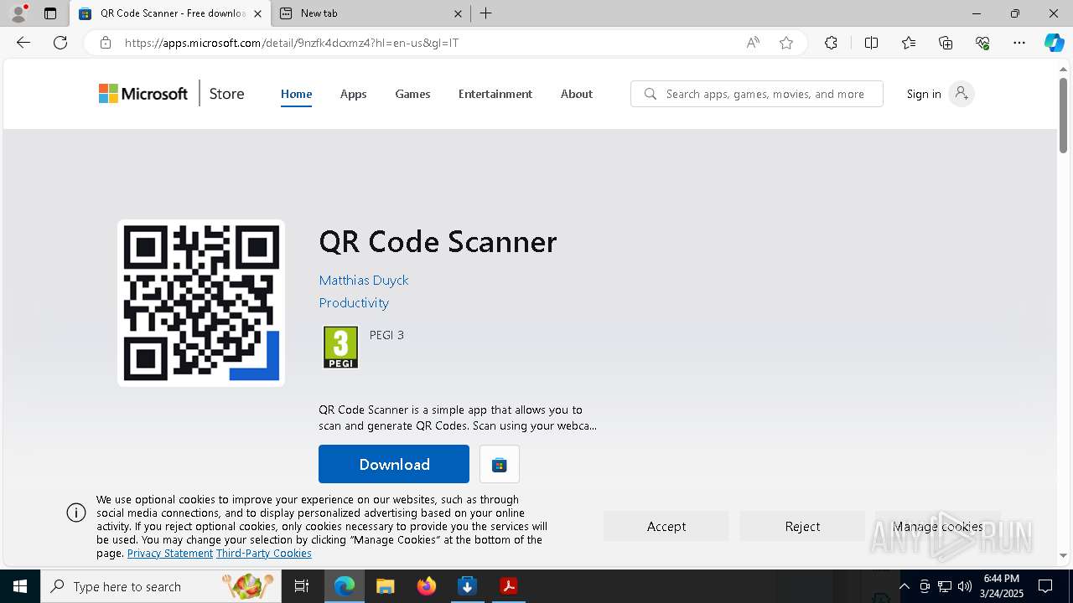Click the cookie banner info icon
Viewport: 1073px width, 603px height.
[76, 513]
